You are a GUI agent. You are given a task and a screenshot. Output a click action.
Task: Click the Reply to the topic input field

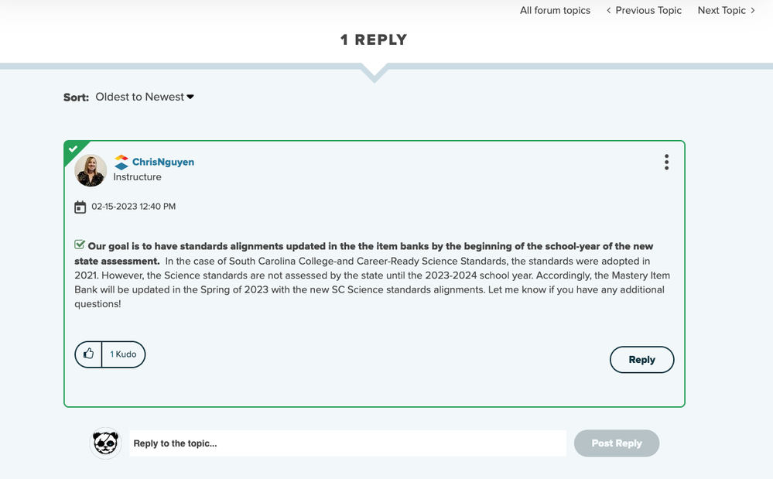(x=347, y=443)
